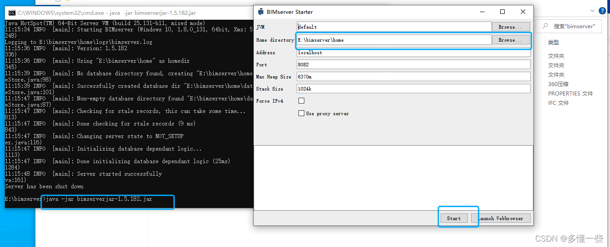
Task: Click the Launch Webbrowser button
Action: coord(501,218)
